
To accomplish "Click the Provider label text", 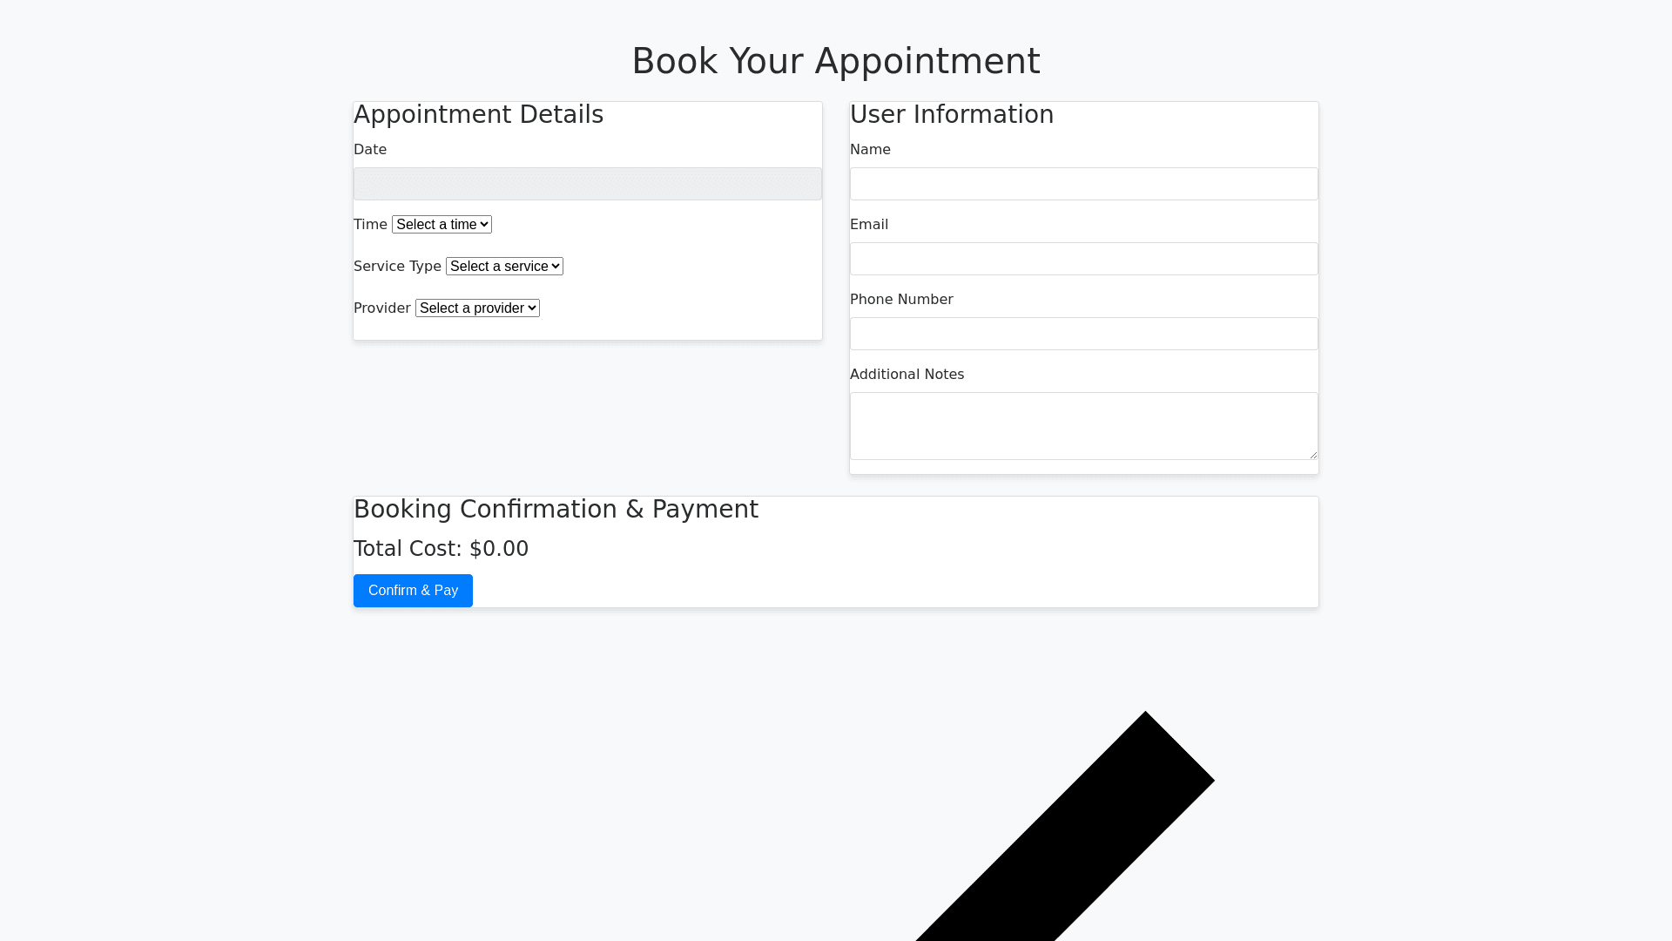I will point(381,308).
